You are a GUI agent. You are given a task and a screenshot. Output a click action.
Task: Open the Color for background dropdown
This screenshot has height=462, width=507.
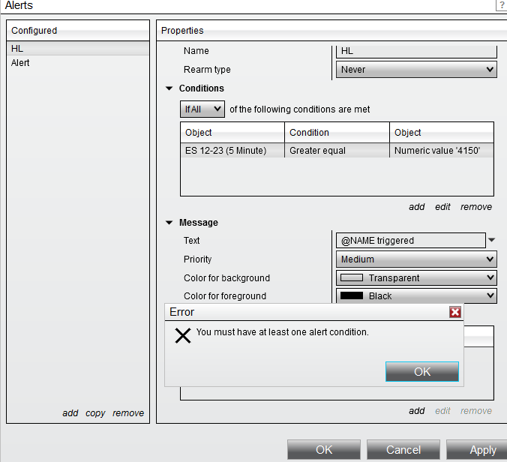[416, 277]
